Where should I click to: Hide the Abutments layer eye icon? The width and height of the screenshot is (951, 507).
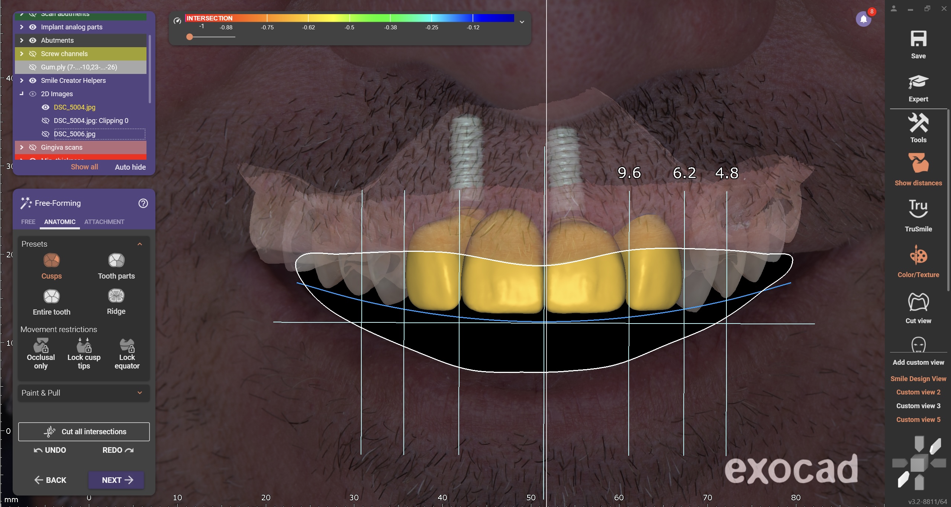(33, 40)
